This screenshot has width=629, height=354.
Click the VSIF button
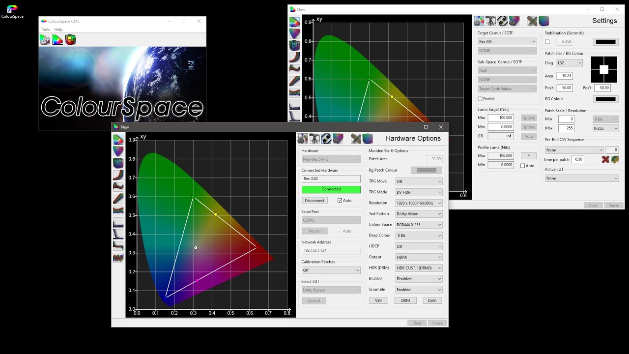click(378, 300)
